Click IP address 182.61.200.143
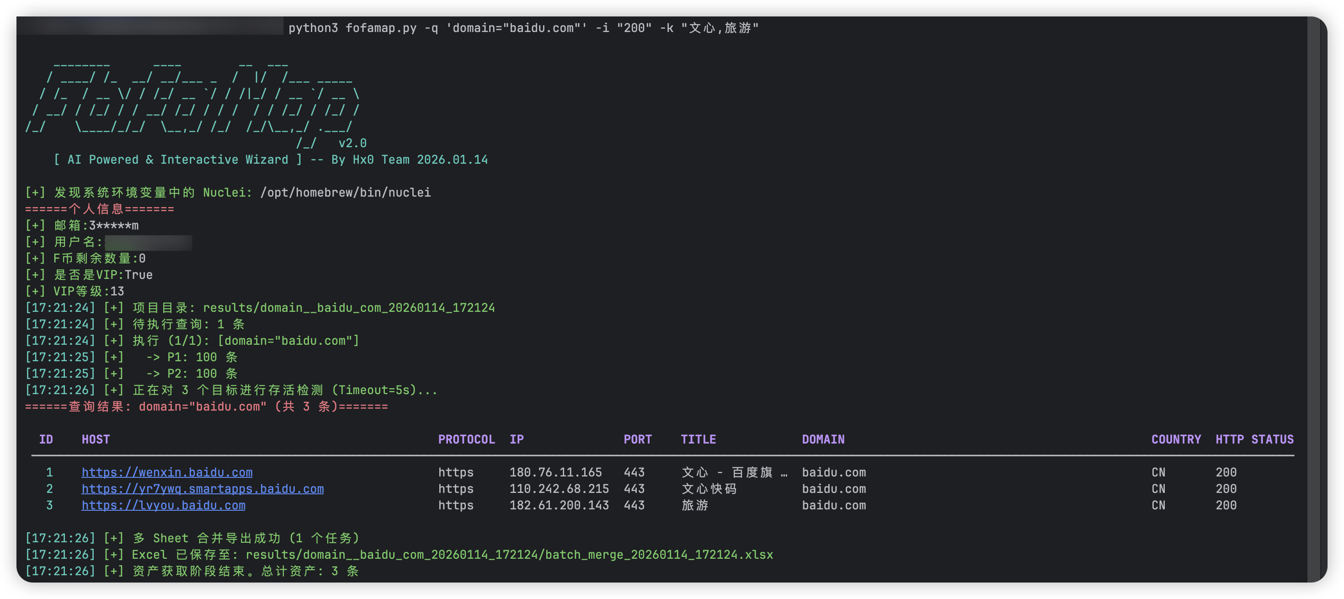 (x=558, y=505)
